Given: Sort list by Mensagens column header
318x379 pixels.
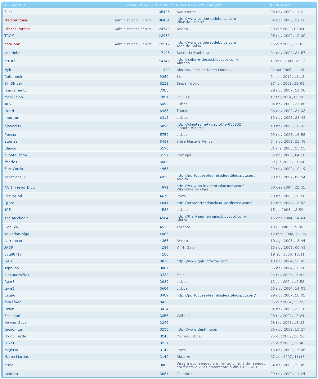Looking at the screenshot, I should (164, 5).
